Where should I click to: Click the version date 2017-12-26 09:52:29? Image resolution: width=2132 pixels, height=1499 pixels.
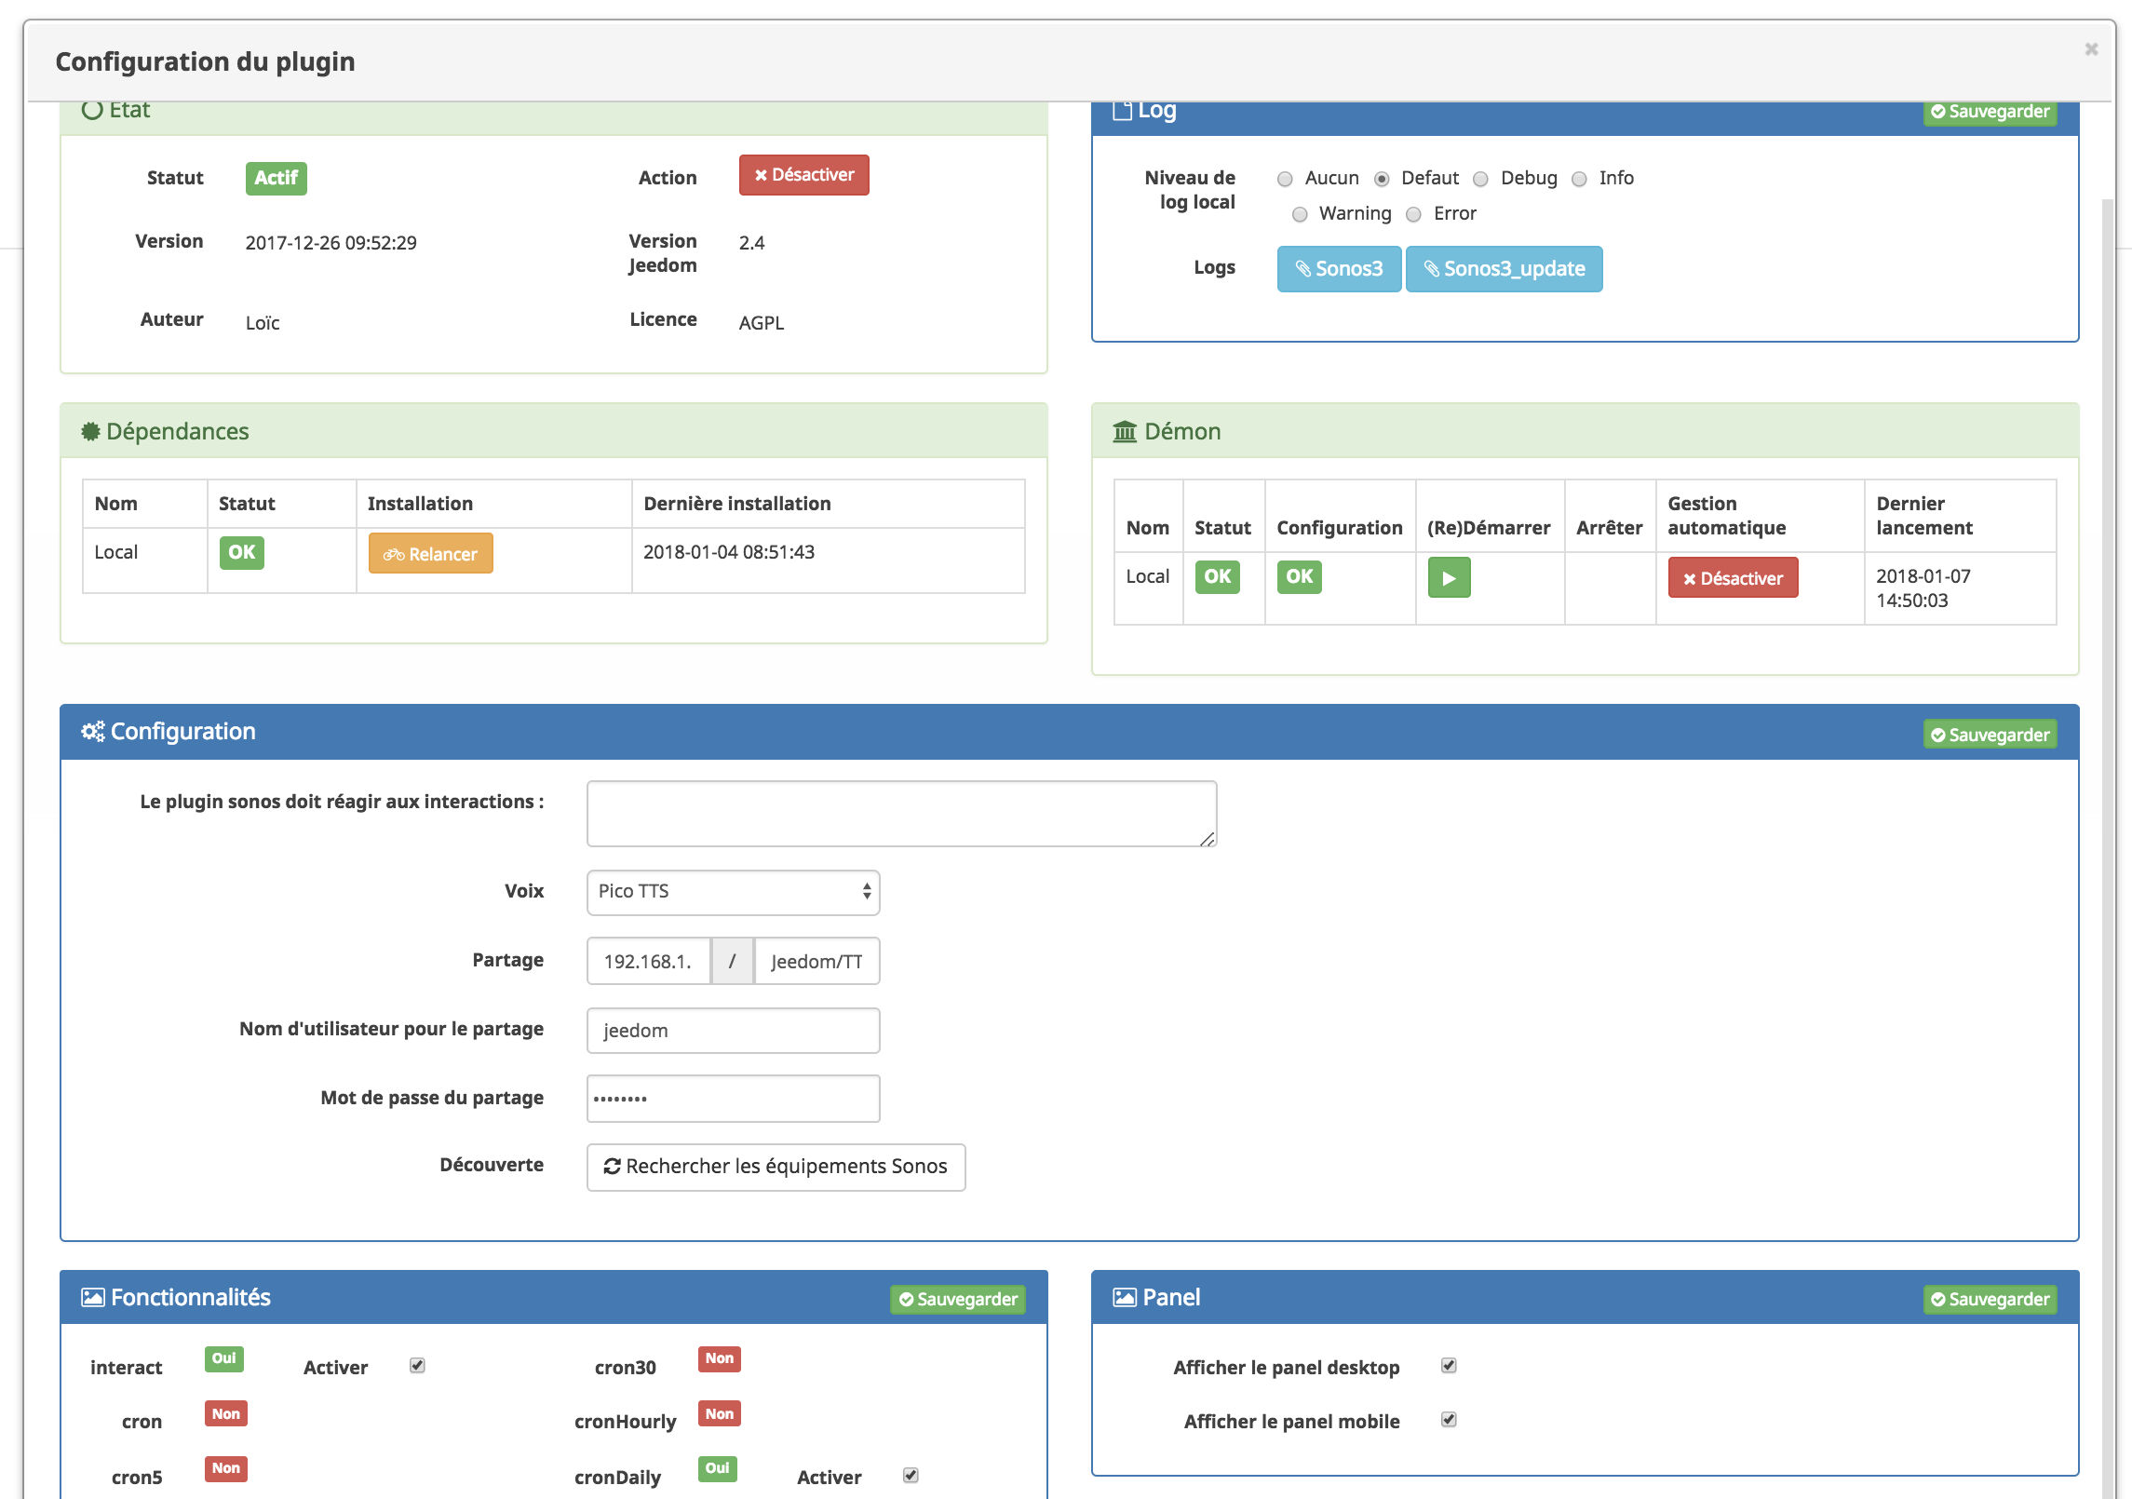tap(331, 243)
